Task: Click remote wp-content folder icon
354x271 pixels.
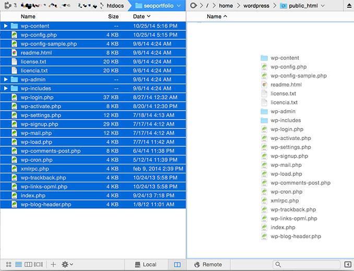Action: (264, 58)
